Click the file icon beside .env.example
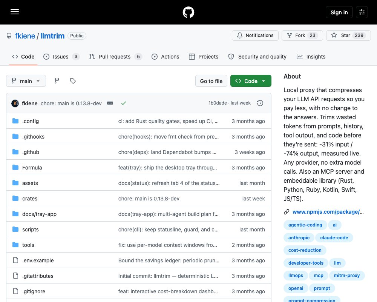 15,260
